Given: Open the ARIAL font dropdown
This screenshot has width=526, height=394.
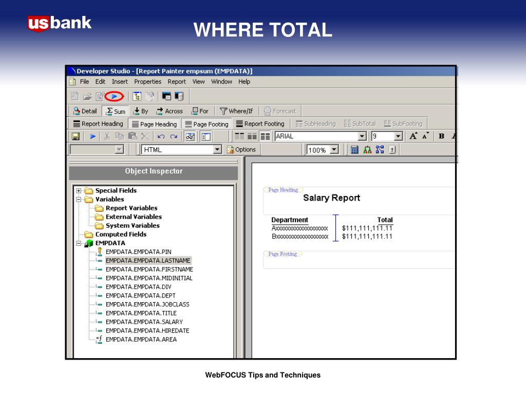Looking at the screenshot, I should 362,136.
